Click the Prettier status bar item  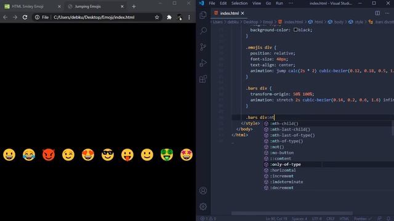click(x=362, y=219)
